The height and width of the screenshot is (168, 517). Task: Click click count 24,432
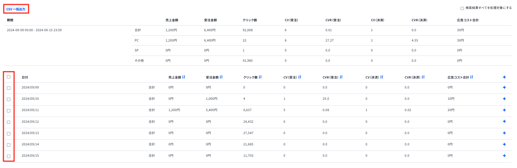coord(249,121)
